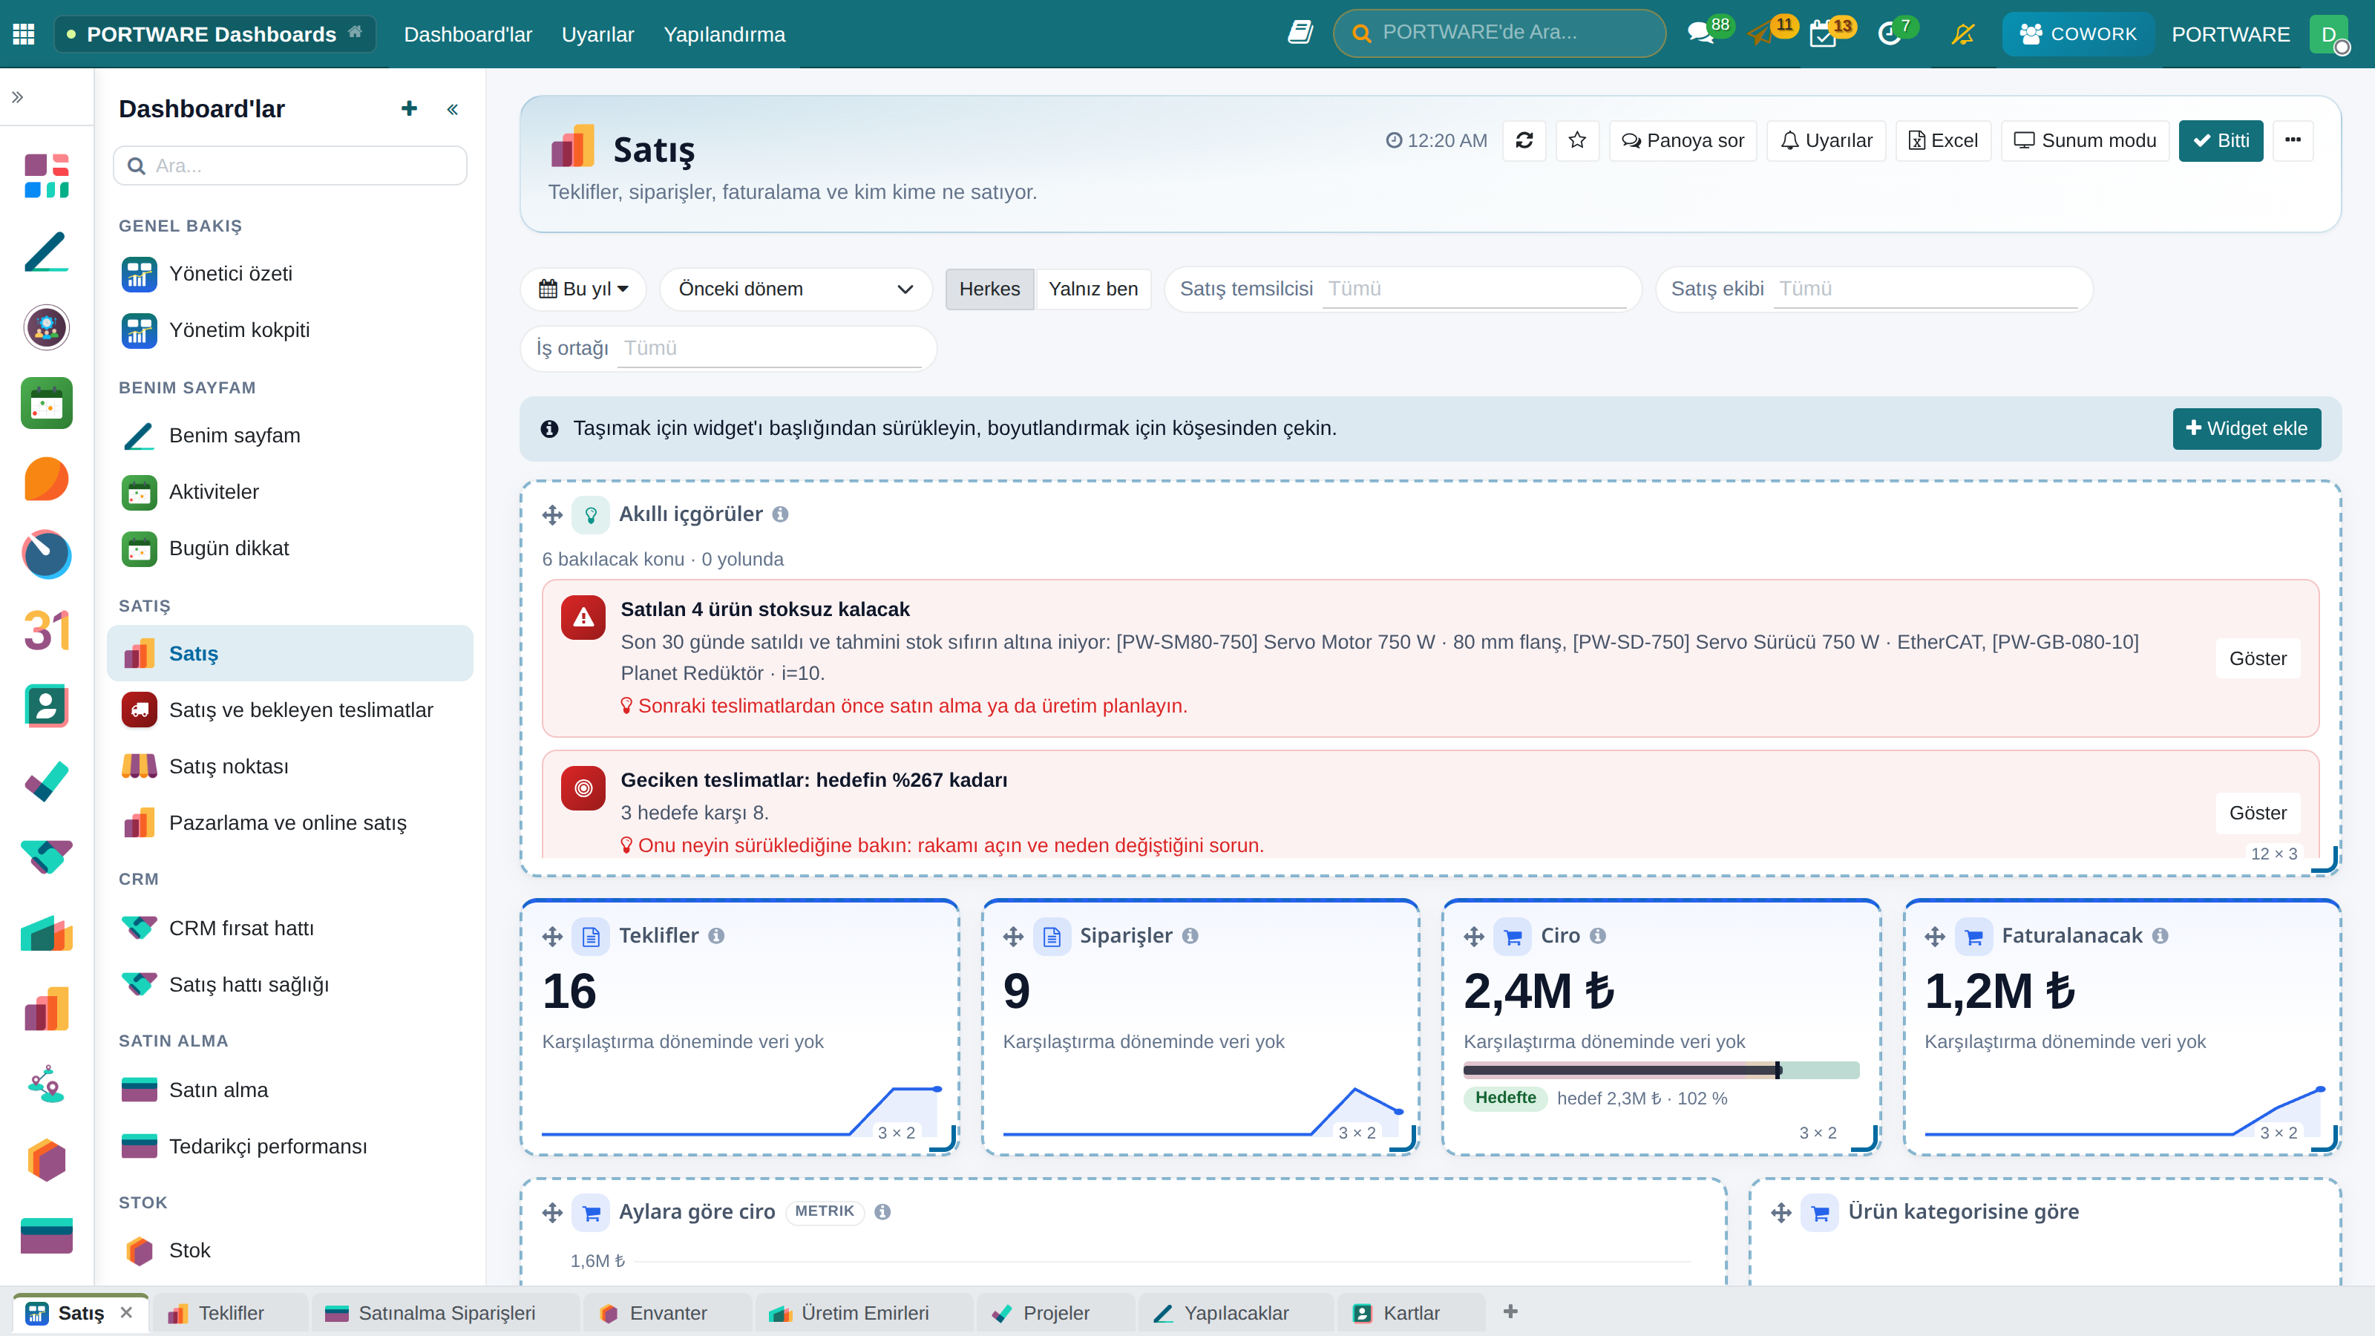The image size is (2375, 1336).
Task: Open CRM fırsat hattı dashboard
Action: tap(289, 928)
